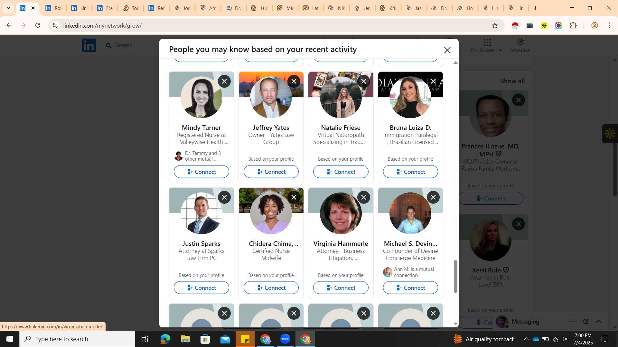Dismiss Bruna Luiza D. suggestion card
This screenshot has height=347, width=618.
tap(433, 81)
